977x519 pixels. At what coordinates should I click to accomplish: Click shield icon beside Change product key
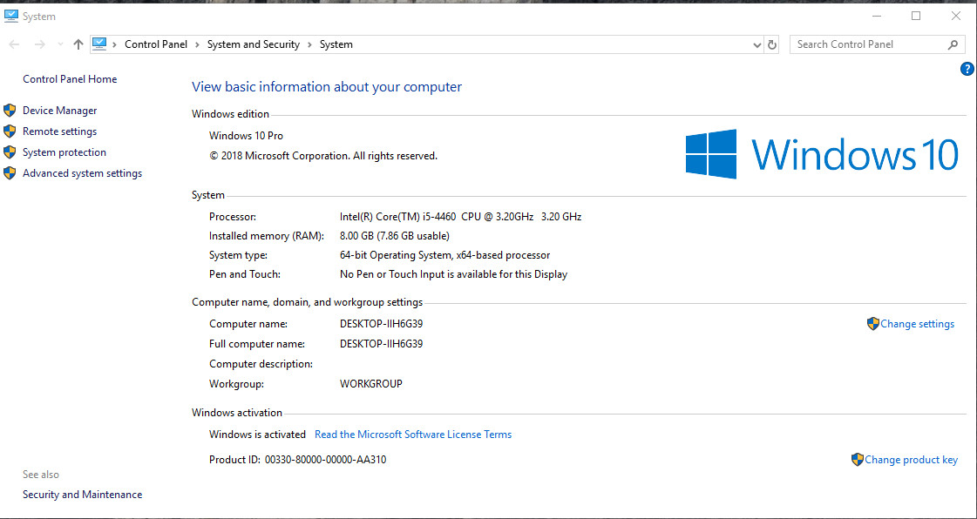tap(858, 460)
